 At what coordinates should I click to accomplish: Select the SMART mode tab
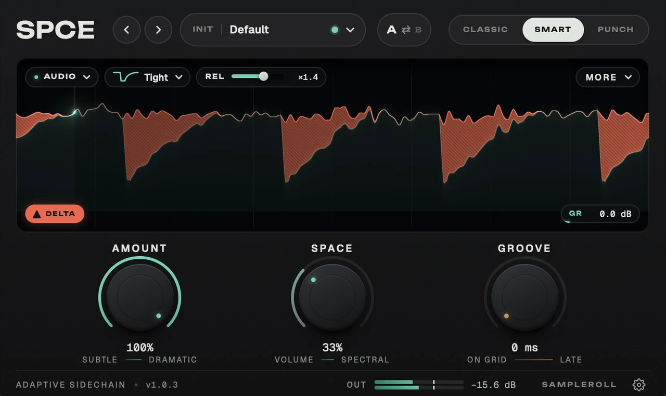(x=553, y=30)
